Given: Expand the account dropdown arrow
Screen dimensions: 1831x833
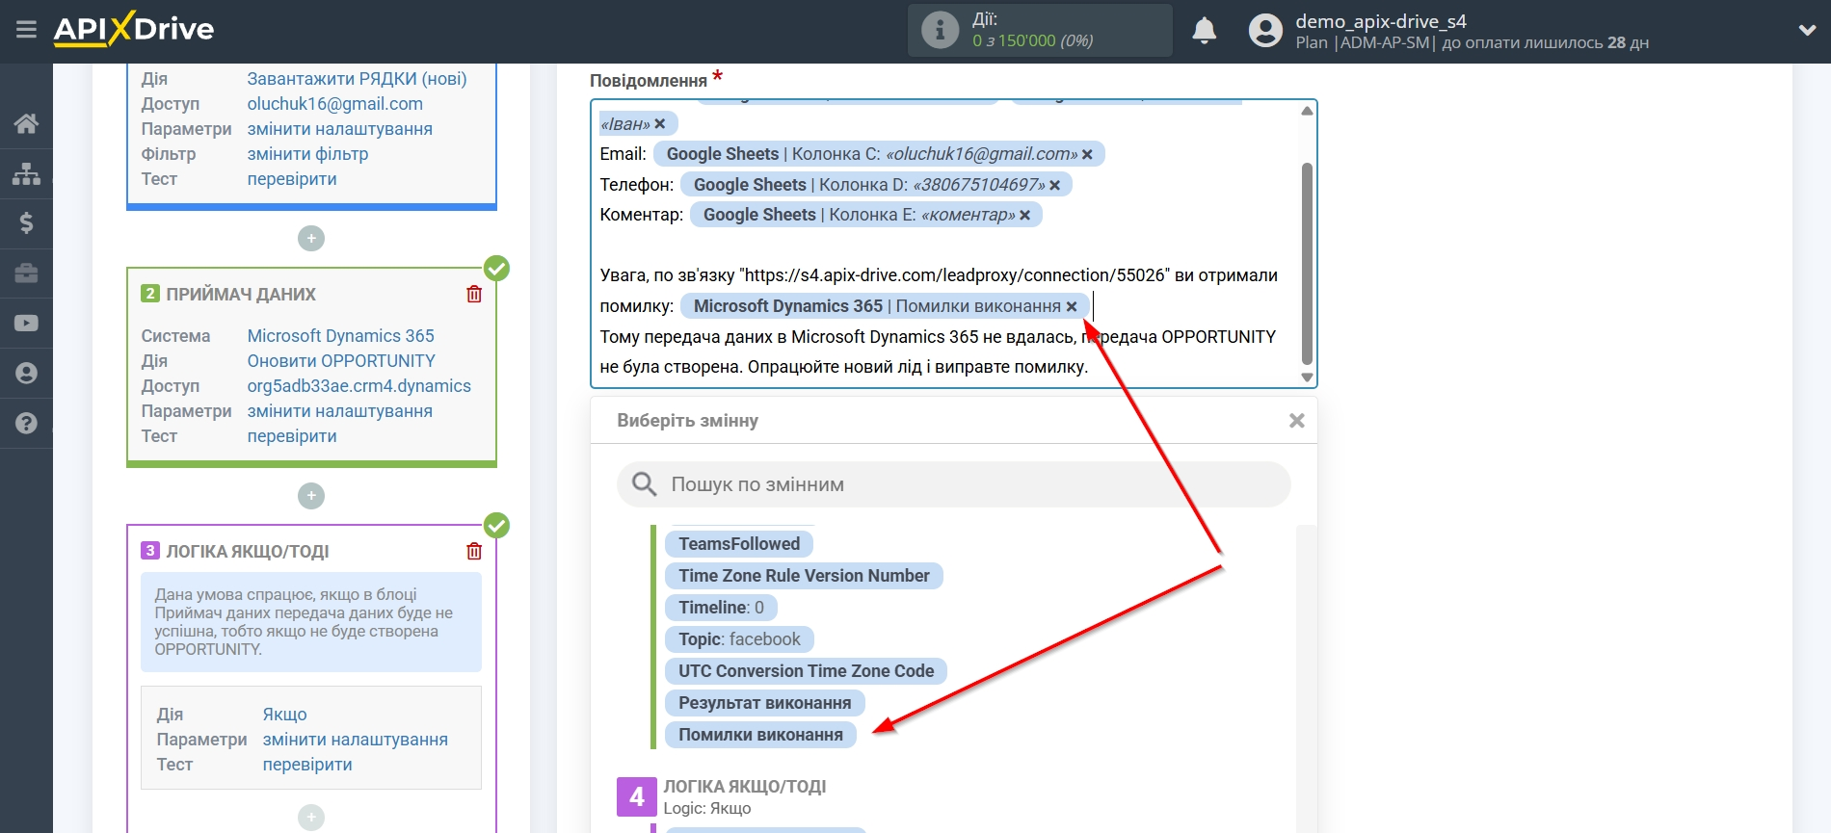Looking at the screenshot, I should tap(1807, 31).
